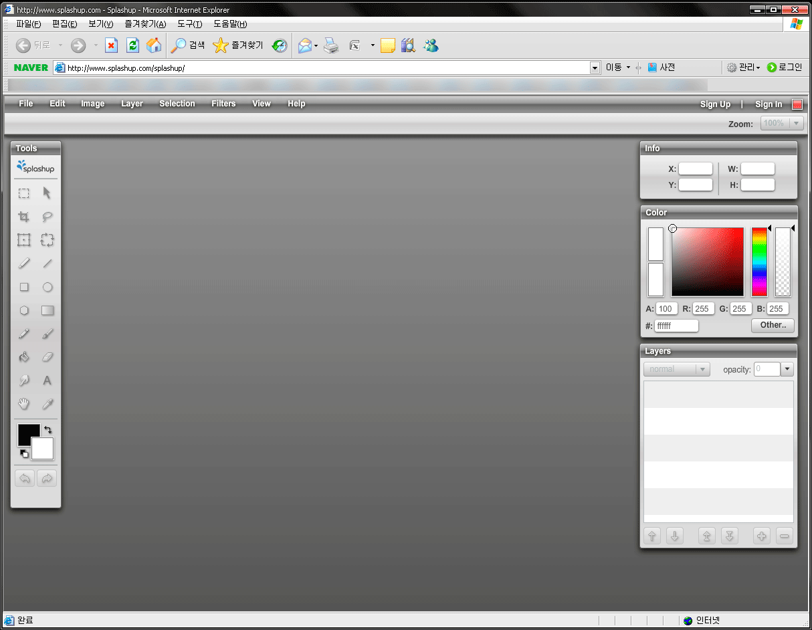Click the 로그인 login button
812x630 pixels.
[785, 68]
